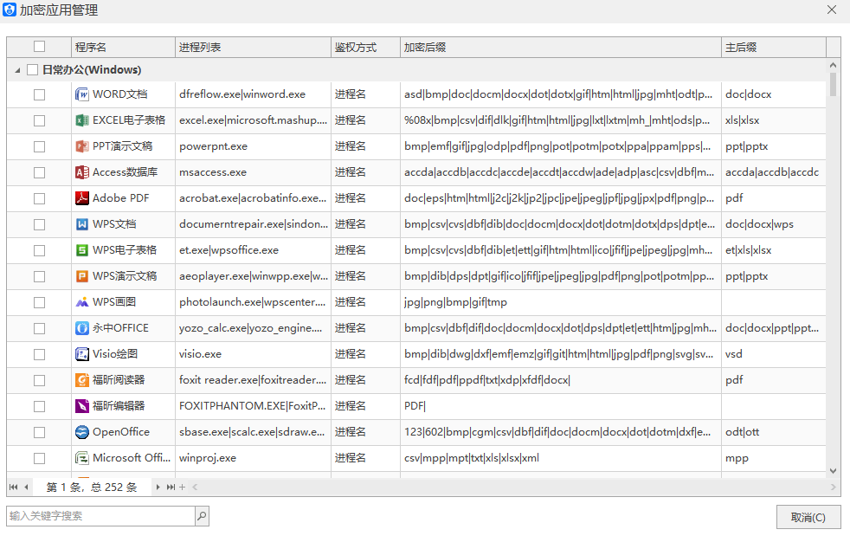Click the 福昕阅读器 application icon
This screenshot has width=850, height=536.
(x=82, y=379)
